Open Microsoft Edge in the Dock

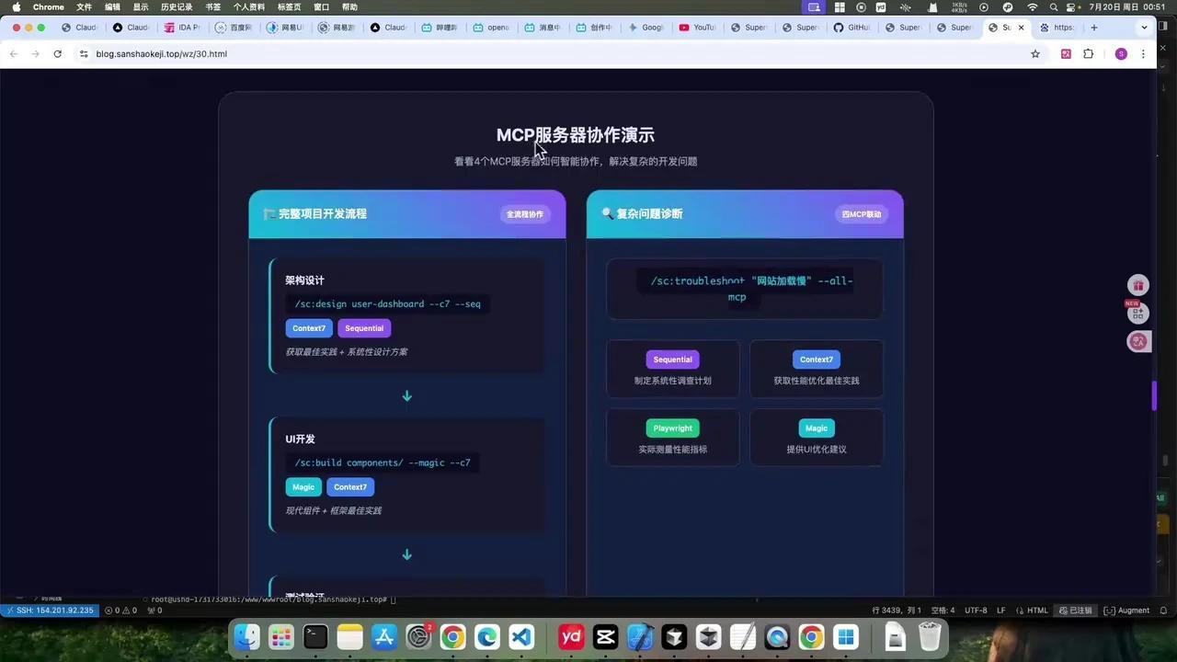click(486, 636)
